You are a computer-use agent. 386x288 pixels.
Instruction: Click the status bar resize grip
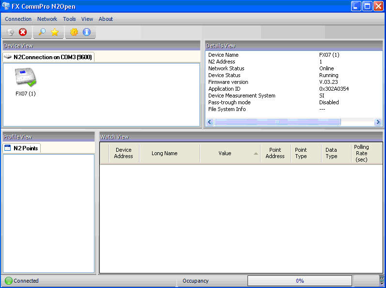pos(382,281)
